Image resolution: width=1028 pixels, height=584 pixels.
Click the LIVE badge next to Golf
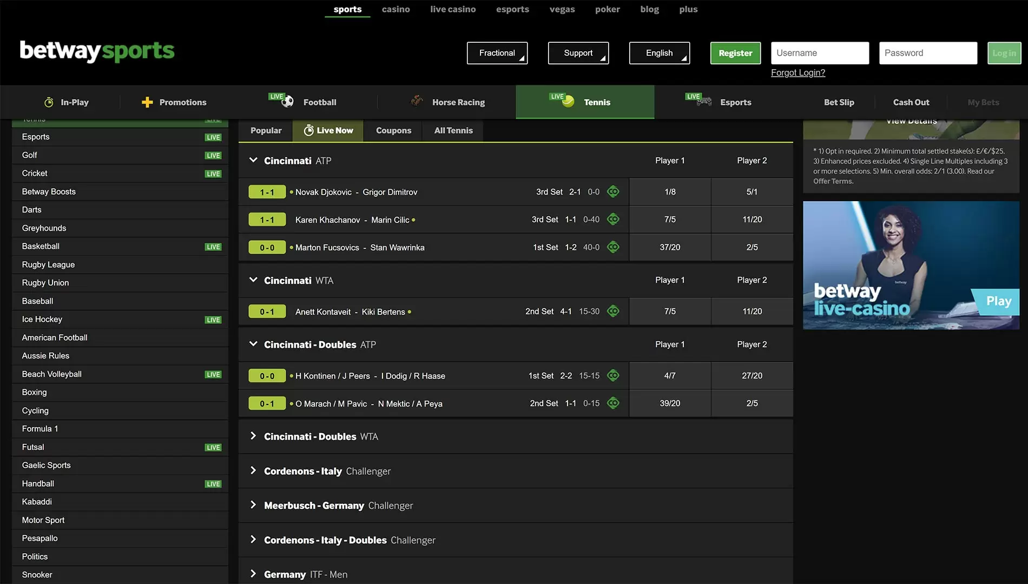(213, 156)
